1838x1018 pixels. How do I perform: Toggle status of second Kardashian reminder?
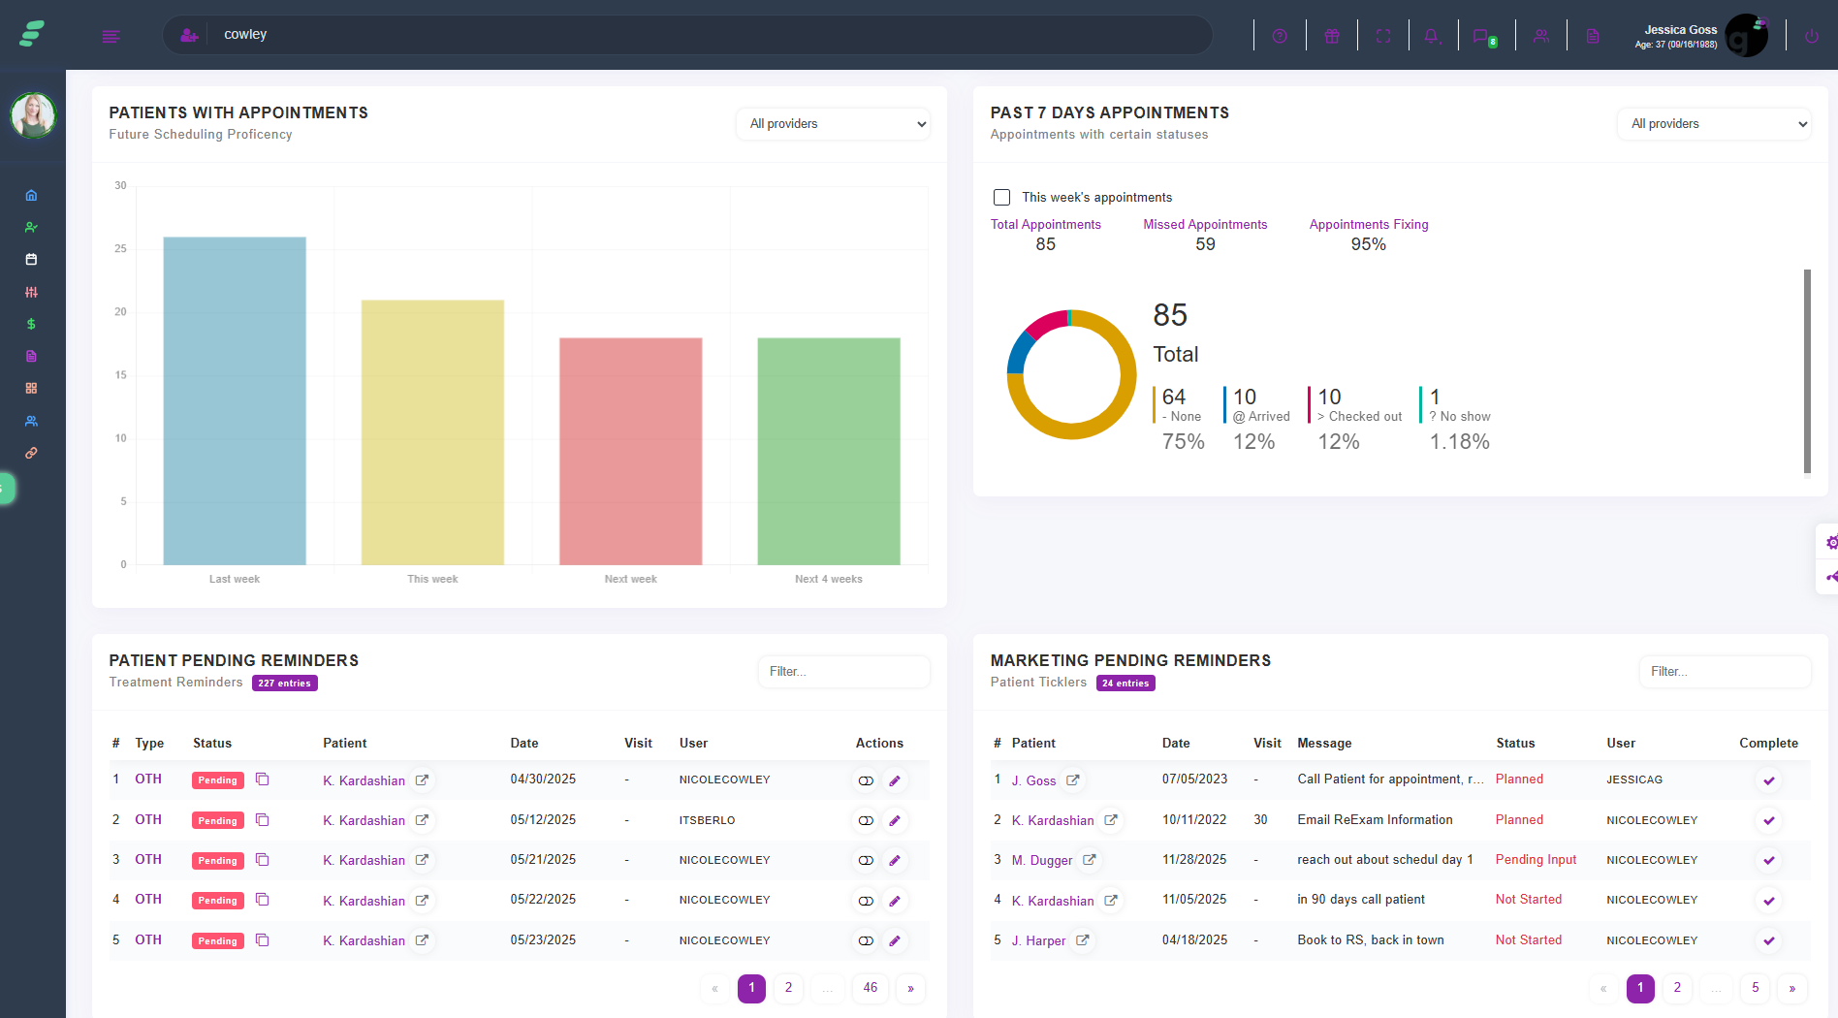[866, 820]
